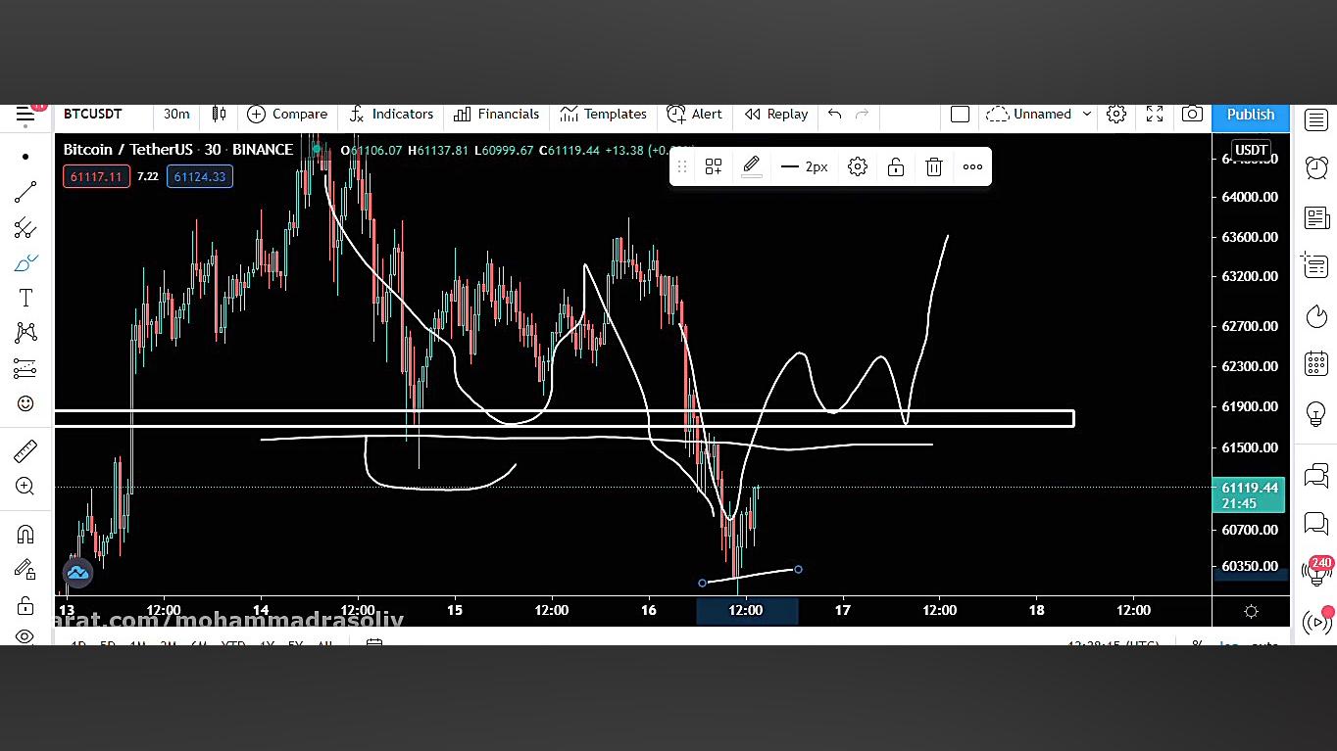Open more options on the drawing toolbar
The image size is (1337, 751).
coord(972,166)
